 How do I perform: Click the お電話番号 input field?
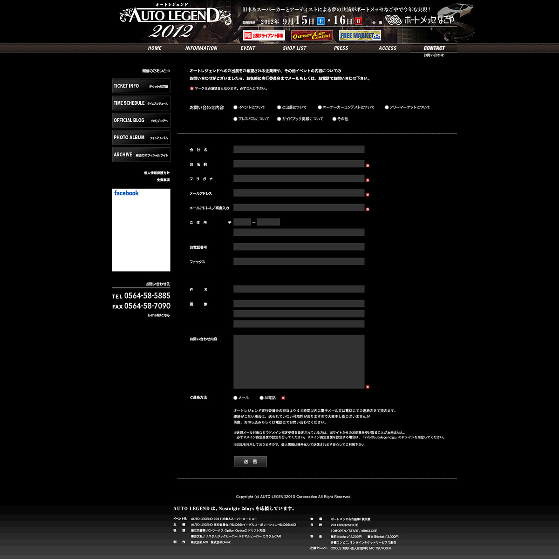(x=299, y=247)
